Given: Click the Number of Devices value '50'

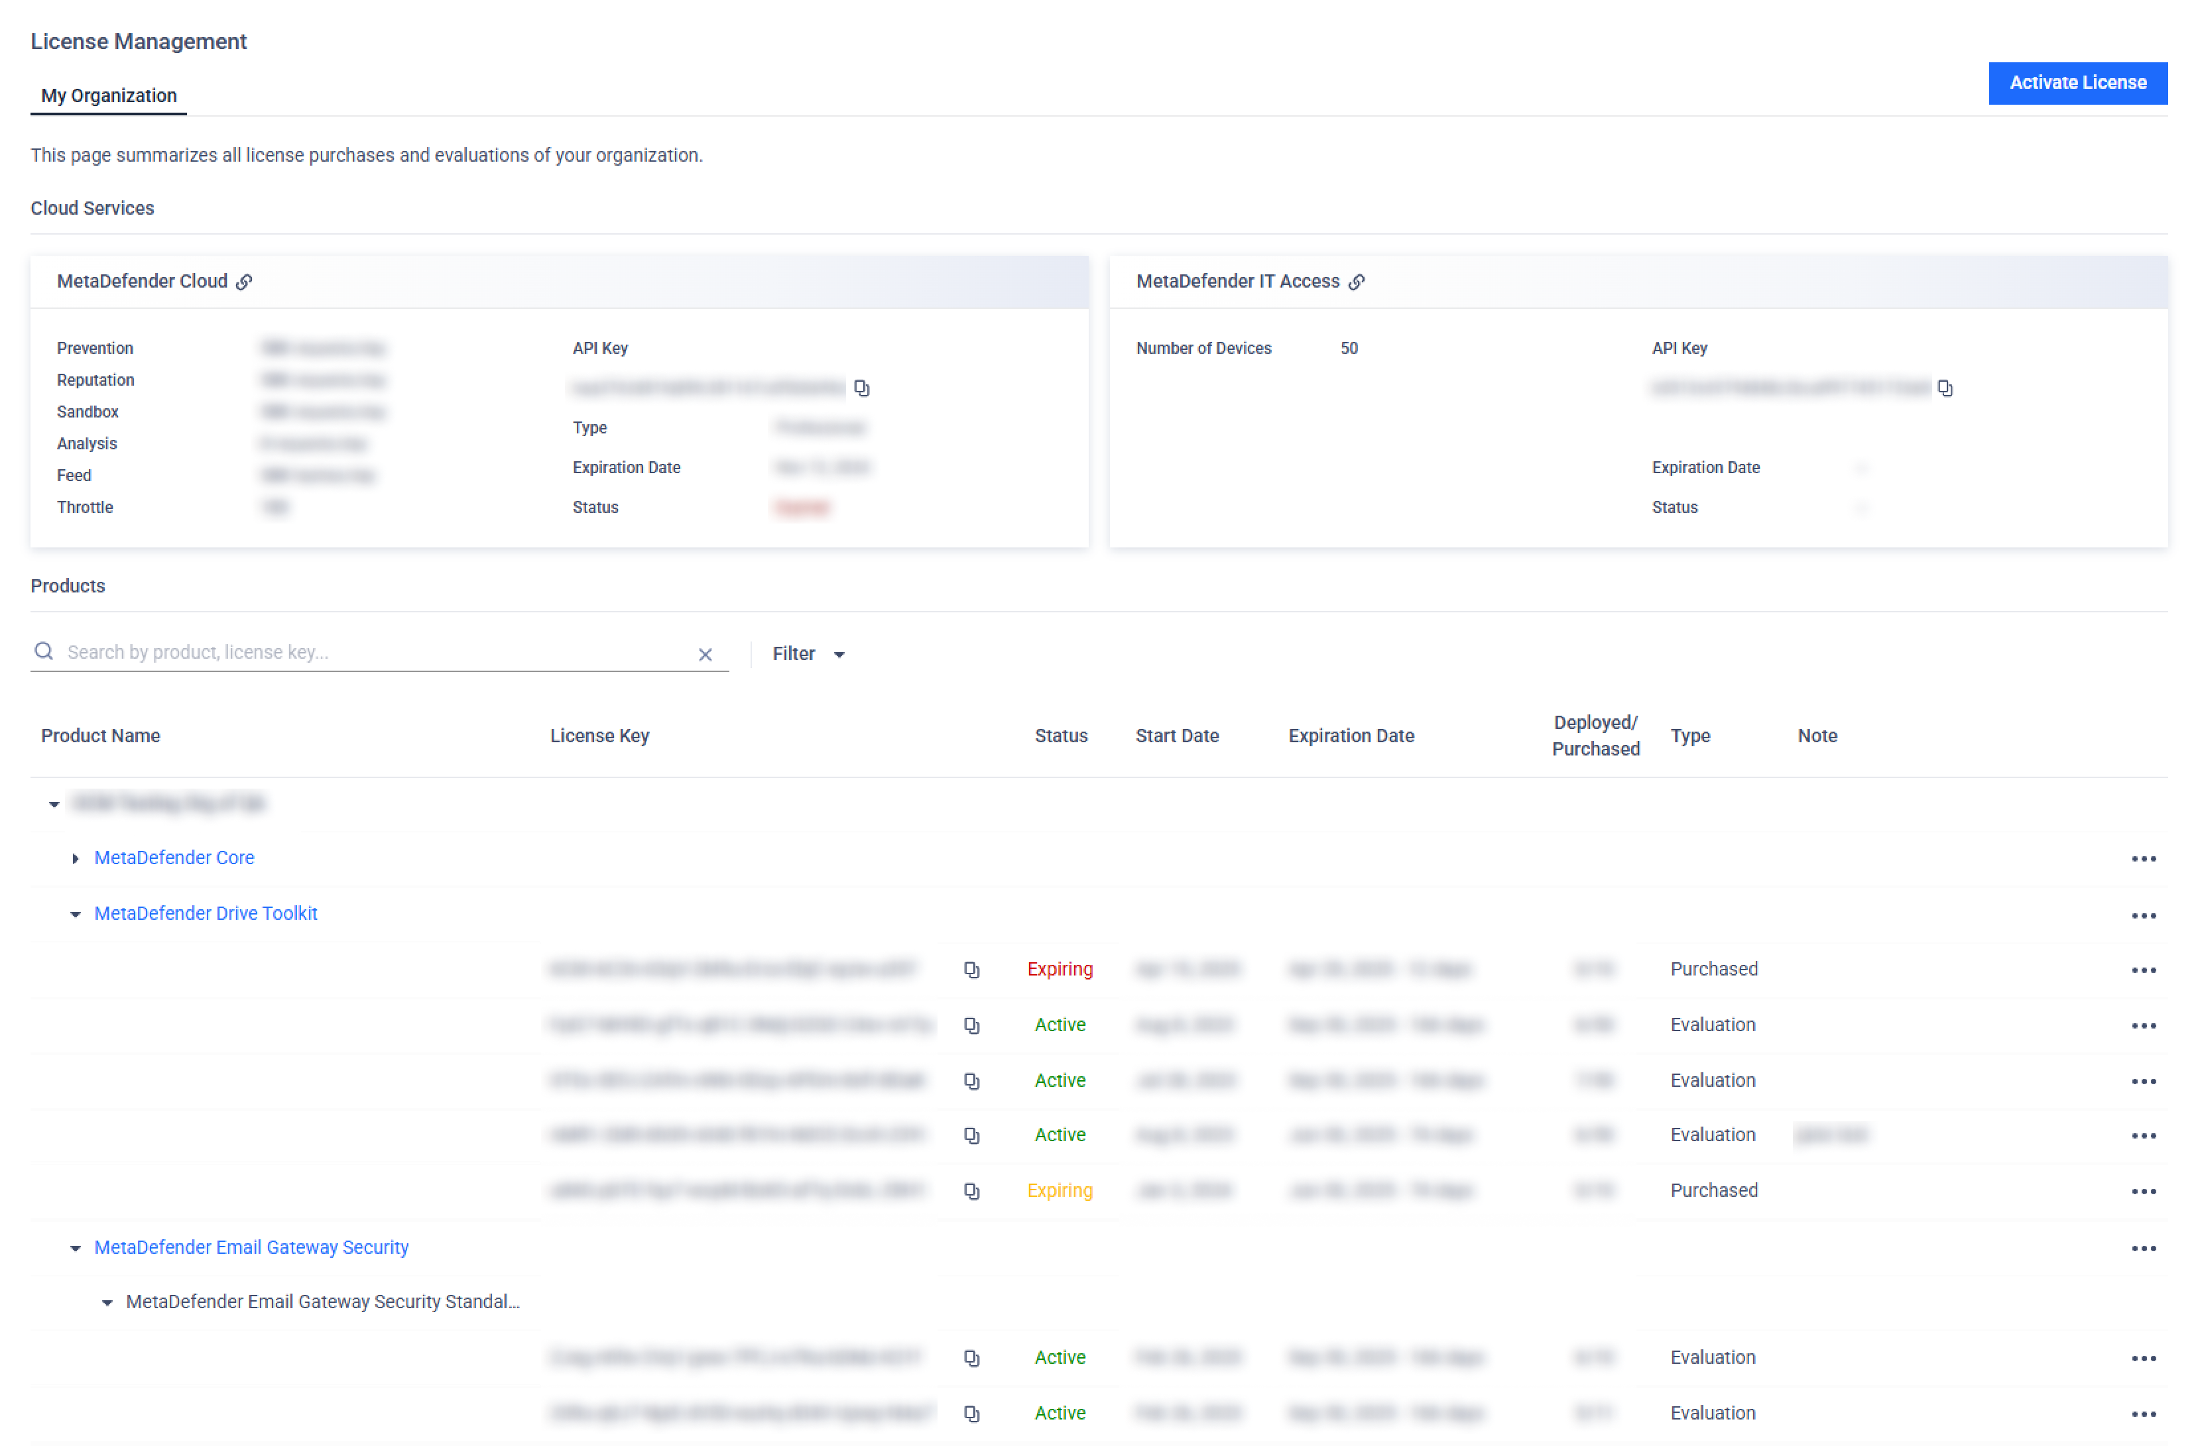Looking at the screenshot, I should 1349,349.
